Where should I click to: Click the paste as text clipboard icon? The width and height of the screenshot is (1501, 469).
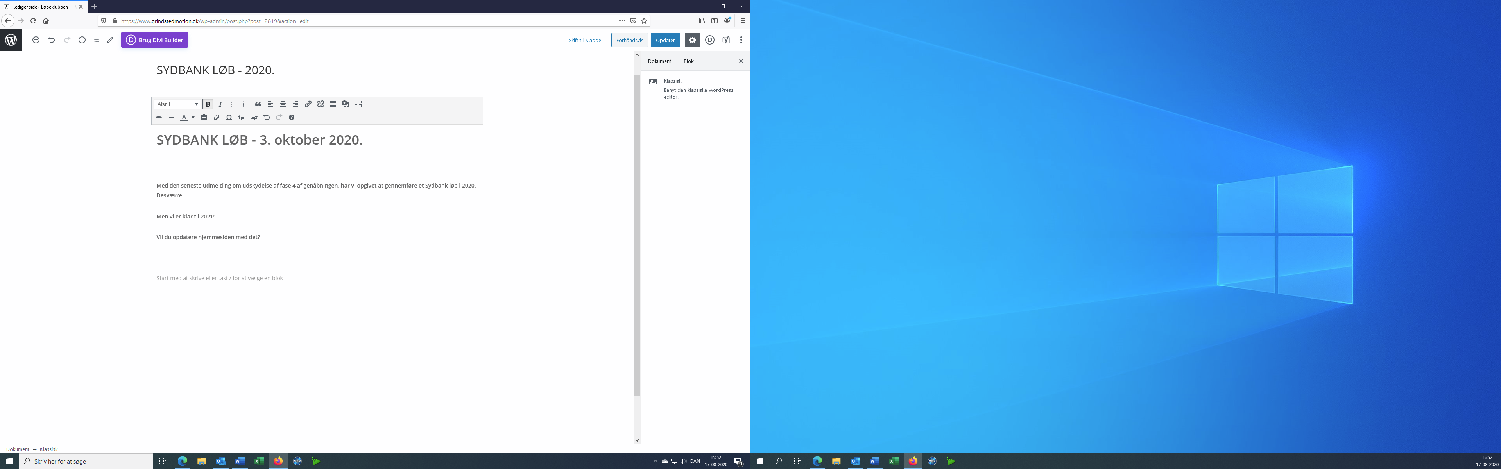point(204,118)
